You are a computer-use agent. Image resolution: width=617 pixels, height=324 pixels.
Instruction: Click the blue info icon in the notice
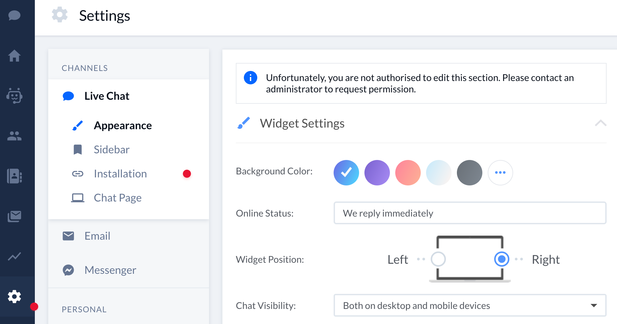[x=251, y=78]
